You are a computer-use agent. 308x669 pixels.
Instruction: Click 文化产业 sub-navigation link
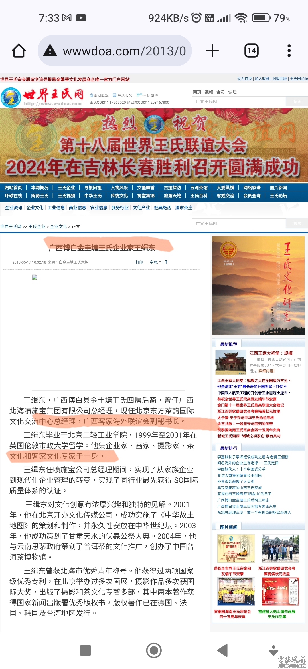click(141, 208)
